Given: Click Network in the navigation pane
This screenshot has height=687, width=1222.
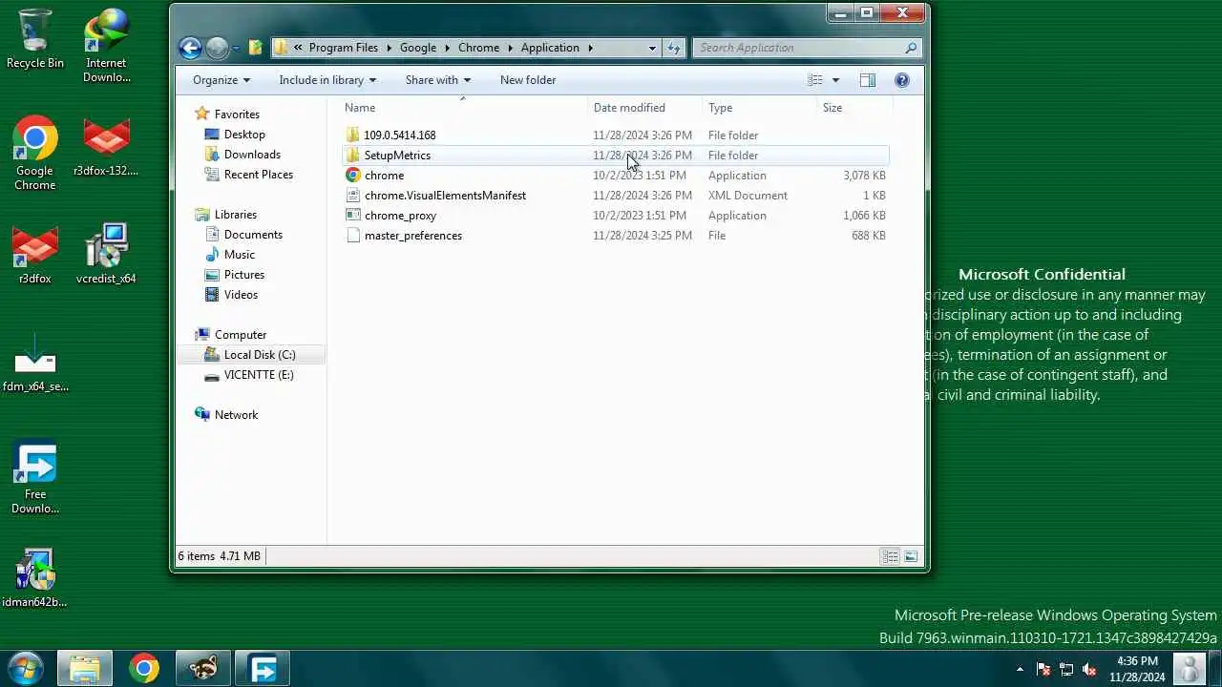Looking at the screenshot, I should pos(236,415).
